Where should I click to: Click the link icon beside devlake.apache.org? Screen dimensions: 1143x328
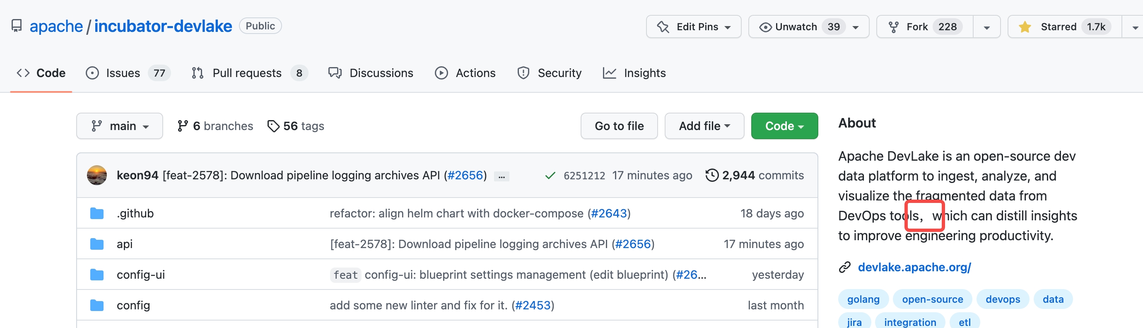coord(844,267)
